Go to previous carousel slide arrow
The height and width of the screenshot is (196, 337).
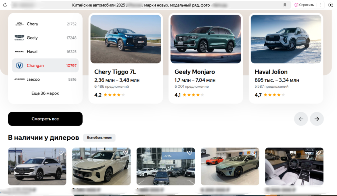point(301,119)
